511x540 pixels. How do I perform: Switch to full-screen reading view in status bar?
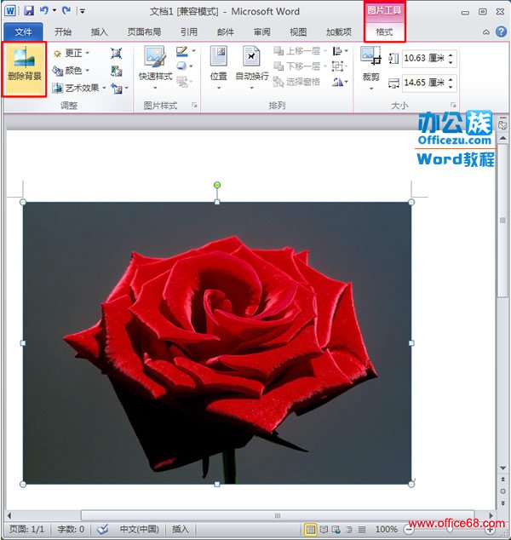coord(324,529)
